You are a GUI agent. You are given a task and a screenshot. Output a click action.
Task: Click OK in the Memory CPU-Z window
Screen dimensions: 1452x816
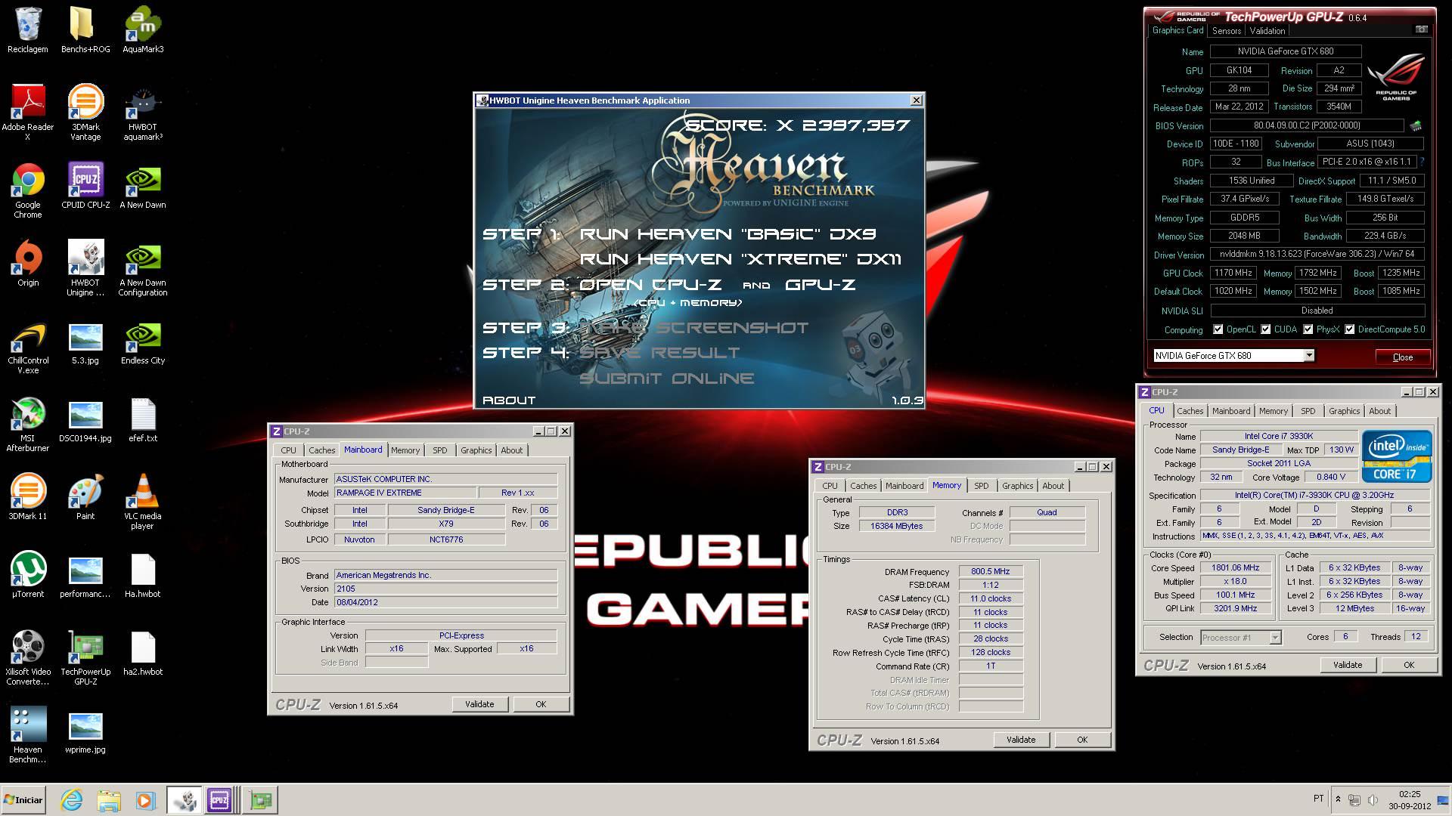coord(1081,740)
